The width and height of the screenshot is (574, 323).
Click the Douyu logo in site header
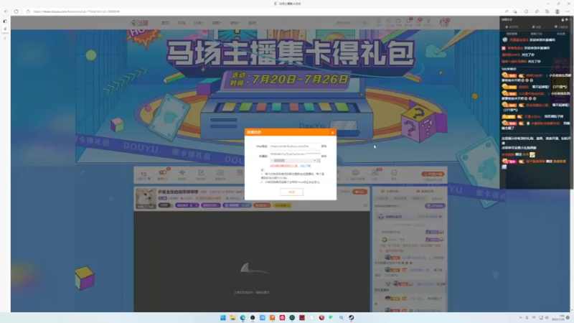(x=140, y=23)
